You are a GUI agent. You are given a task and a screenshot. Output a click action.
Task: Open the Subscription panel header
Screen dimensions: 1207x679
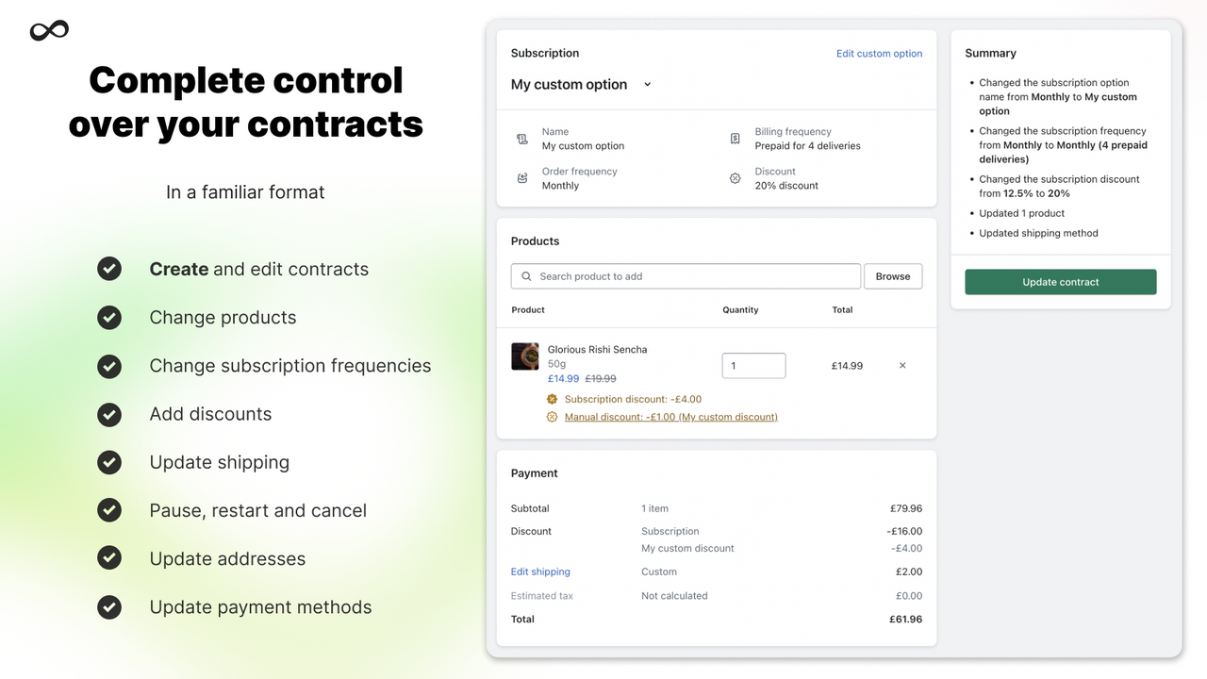544,53
